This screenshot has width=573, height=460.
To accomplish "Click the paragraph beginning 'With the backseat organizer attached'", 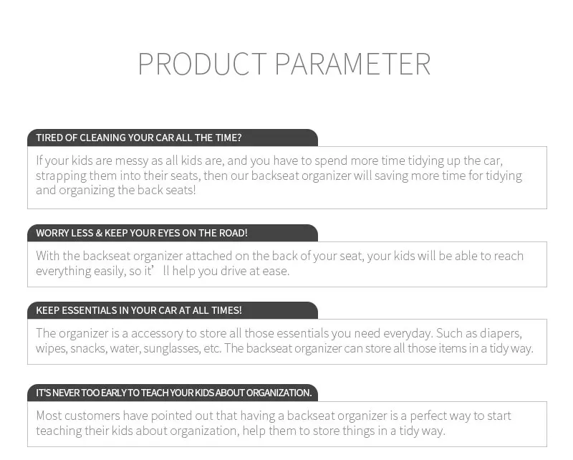I will point(280,263).
